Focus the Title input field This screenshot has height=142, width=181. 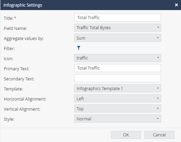click(x=118, y=18)
